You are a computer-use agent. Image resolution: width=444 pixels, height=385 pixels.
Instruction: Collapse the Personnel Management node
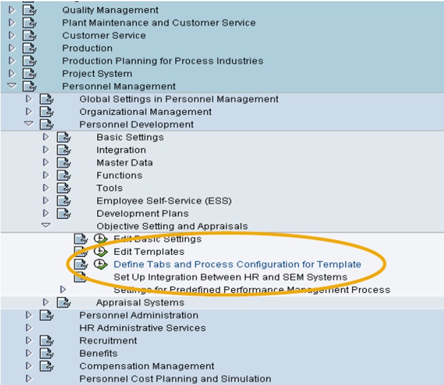12,86
